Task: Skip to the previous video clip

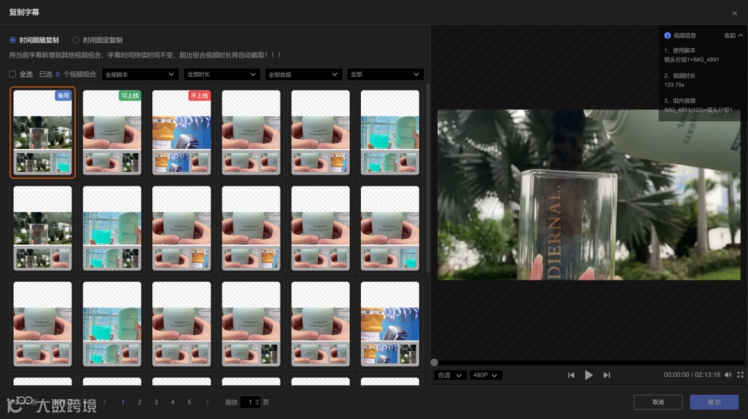Action: pos(571,375)
